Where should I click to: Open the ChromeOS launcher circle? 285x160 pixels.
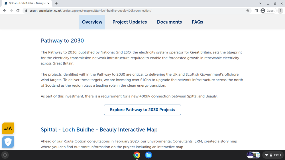click(x=5, y=155)
